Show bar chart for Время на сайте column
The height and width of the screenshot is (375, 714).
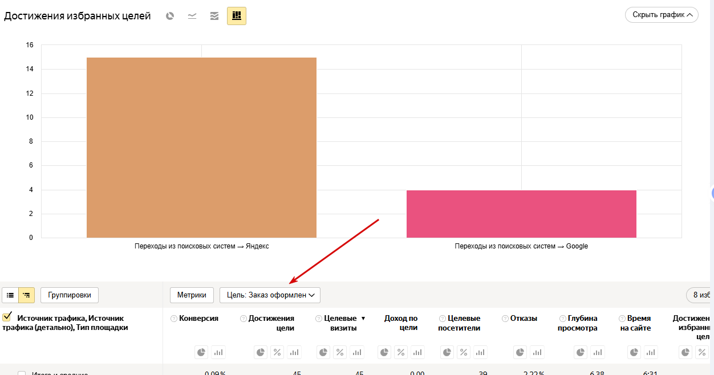click(x=651, y=352)
